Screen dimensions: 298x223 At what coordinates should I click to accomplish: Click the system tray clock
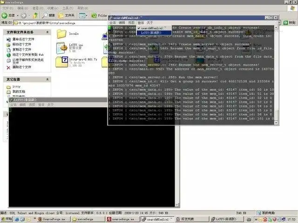pyautogui.click(x=292, y=219)
